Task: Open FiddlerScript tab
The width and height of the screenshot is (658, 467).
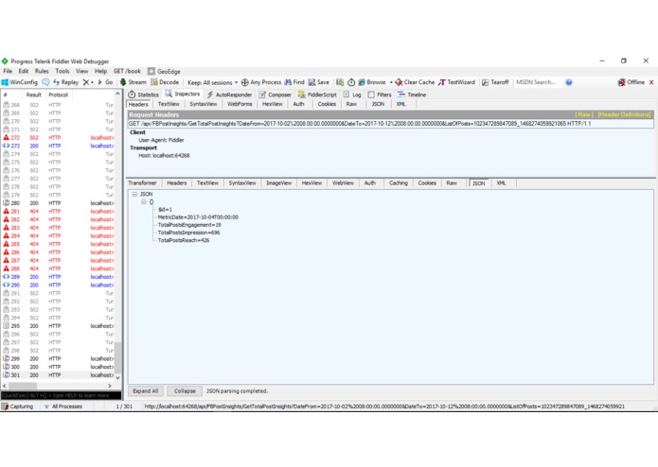Action: point(317,95)
